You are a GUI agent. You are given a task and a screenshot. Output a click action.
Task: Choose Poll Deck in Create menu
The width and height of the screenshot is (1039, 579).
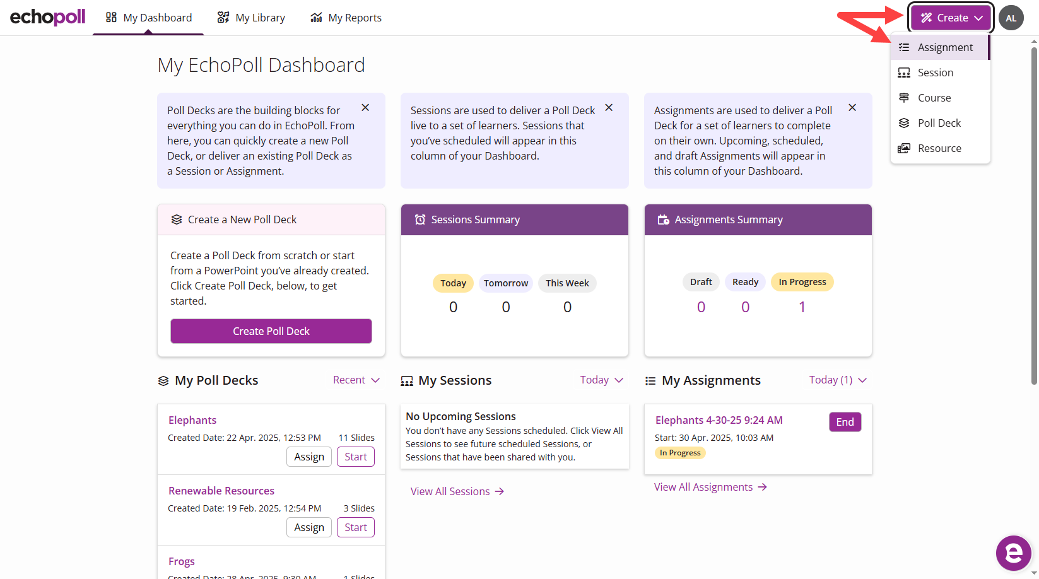[939, 123]
